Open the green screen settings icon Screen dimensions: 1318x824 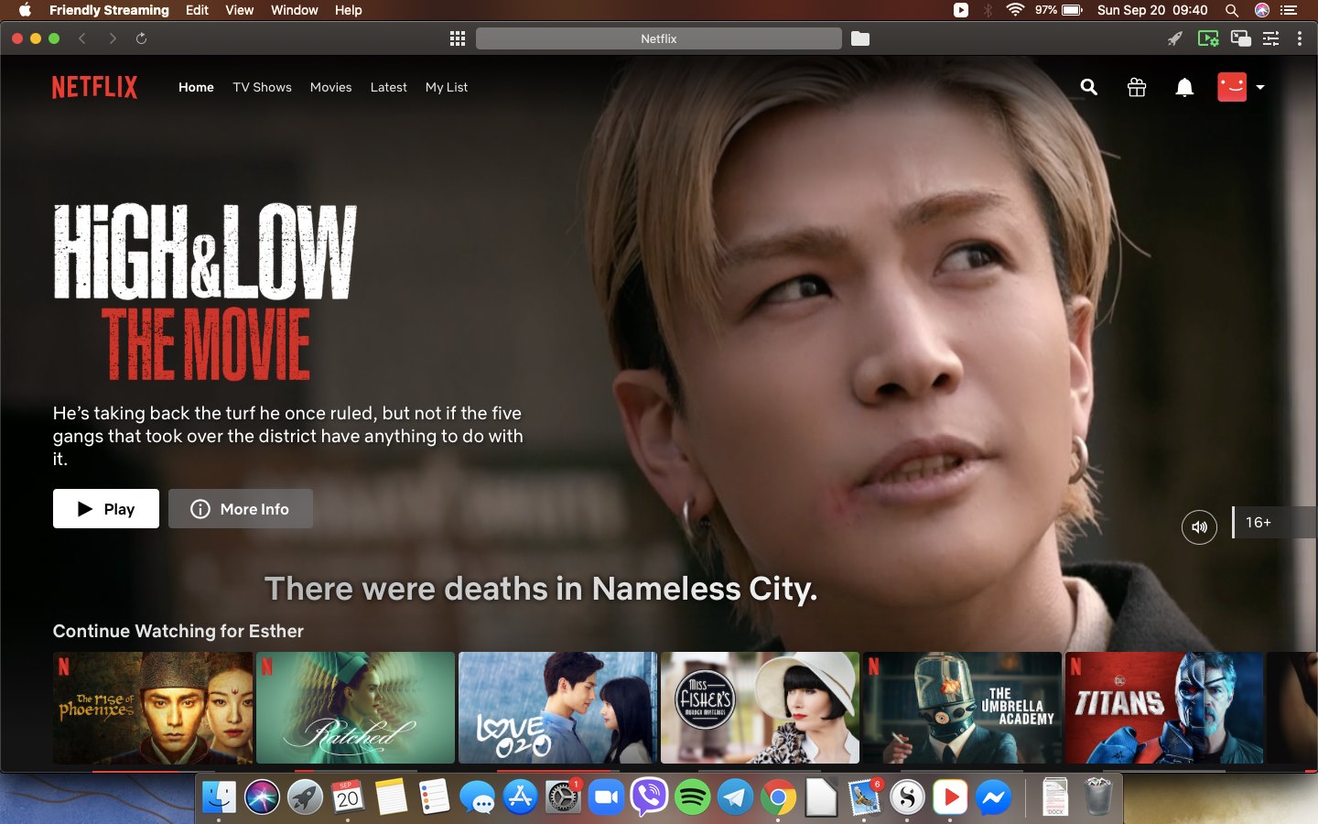(x=1208, y=38)
